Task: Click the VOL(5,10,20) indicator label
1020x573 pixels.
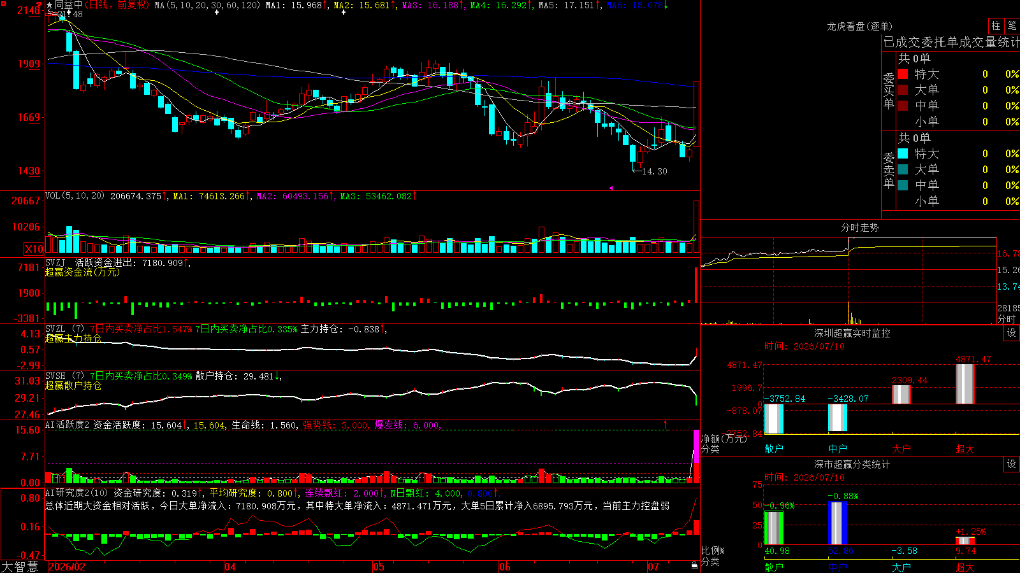Action: (75, 196)
